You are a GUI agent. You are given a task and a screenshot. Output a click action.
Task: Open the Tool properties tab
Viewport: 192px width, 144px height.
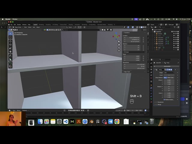point(151,63)
